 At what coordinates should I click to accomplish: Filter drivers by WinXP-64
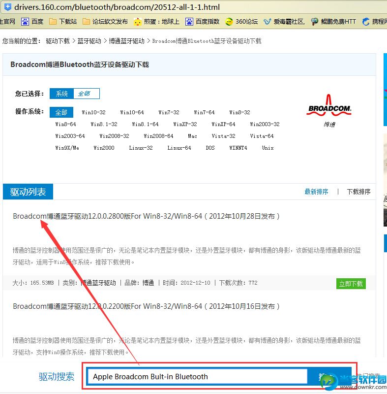[223, 124]
